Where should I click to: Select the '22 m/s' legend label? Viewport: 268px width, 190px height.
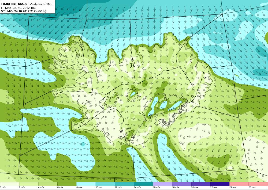[x=214, y=187]
